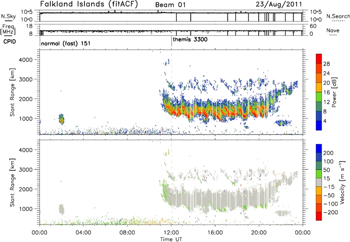Select the 'normal (fast) 151' CPID annotation

coord(66,43)
